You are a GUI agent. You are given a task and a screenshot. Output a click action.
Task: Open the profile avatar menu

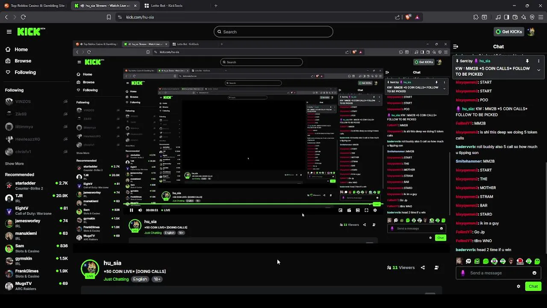pyautogui.click(x=531, y=32)
